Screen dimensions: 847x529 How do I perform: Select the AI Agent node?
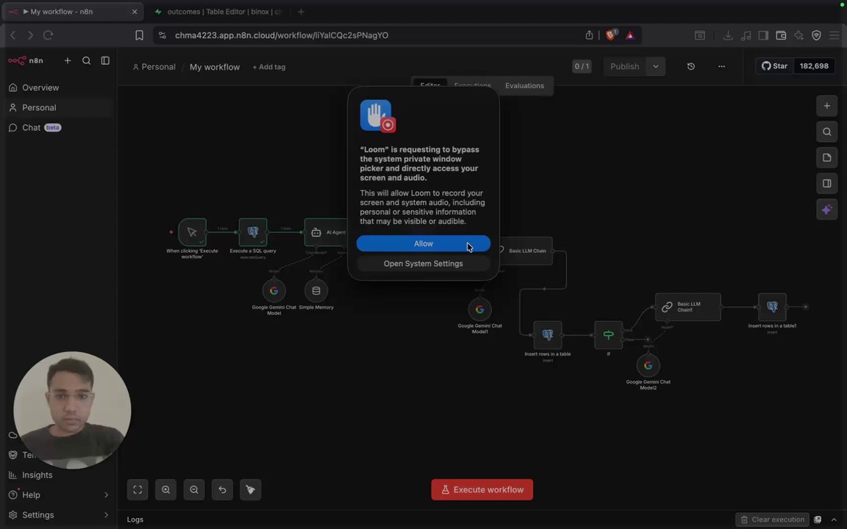coord(326,232)
